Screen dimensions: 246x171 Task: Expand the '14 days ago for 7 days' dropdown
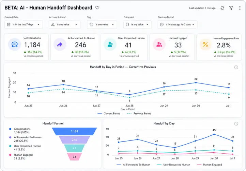[x=178, y=24]
